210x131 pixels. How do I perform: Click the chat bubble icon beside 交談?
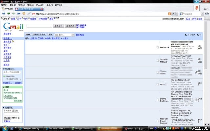click(x=9, y=45)
